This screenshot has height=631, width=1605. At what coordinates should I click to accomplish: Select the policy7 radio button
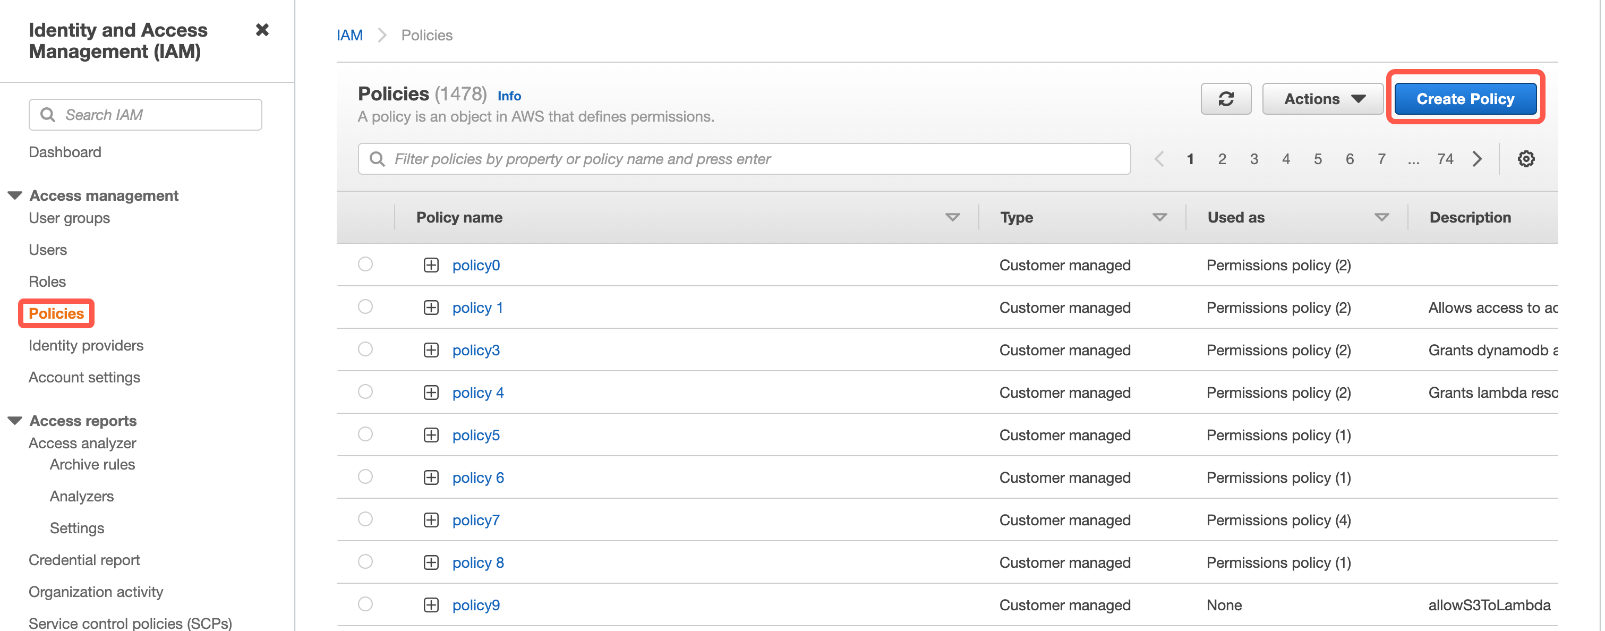(365, 519)
